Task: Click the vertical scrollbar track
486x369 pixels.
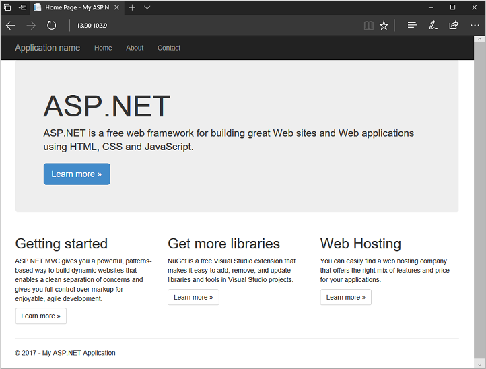Action: tap(479, 201)
